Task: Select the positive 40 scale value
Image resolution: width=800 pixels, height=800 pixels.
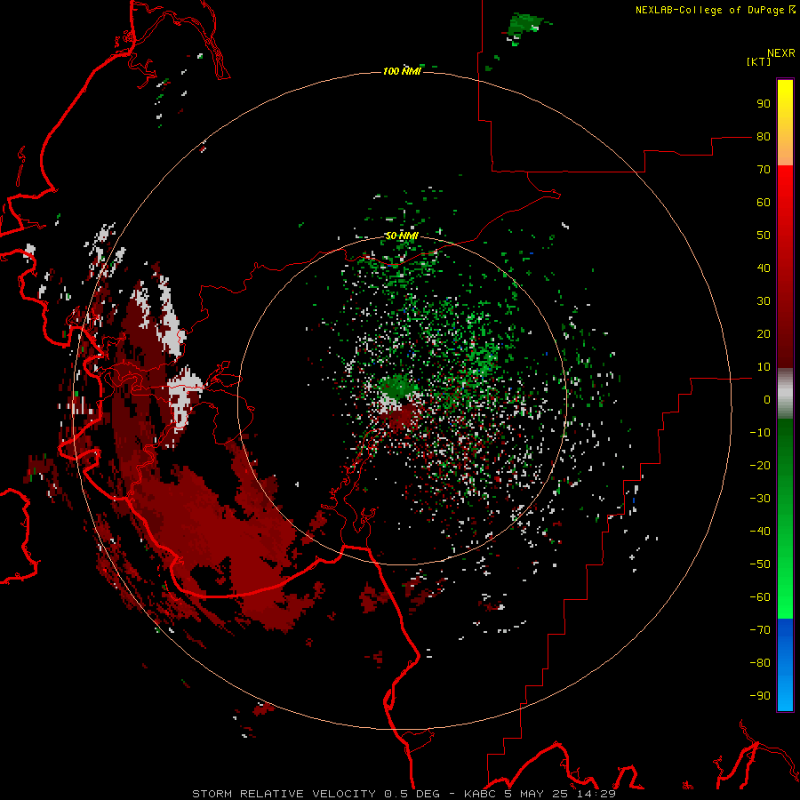Action: tap(764, 268)
